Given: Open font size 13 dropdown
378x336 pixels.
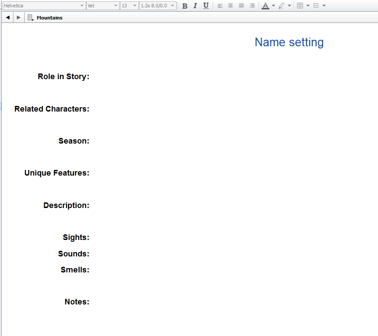Looking at the screenshot, I should pos(129,6).
